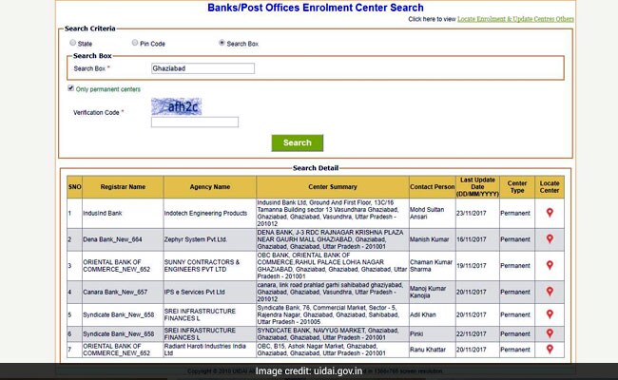Click the Locate Center column header

pos(550,187)
